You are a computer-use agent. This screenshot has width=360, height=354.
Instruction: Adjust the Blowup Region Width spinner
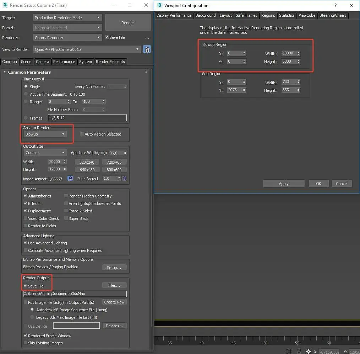coord(298,53)
